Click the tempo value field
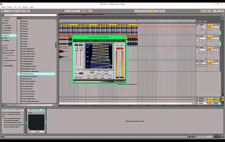The height and width of the screenshot is (142, 225). (7, 11)
